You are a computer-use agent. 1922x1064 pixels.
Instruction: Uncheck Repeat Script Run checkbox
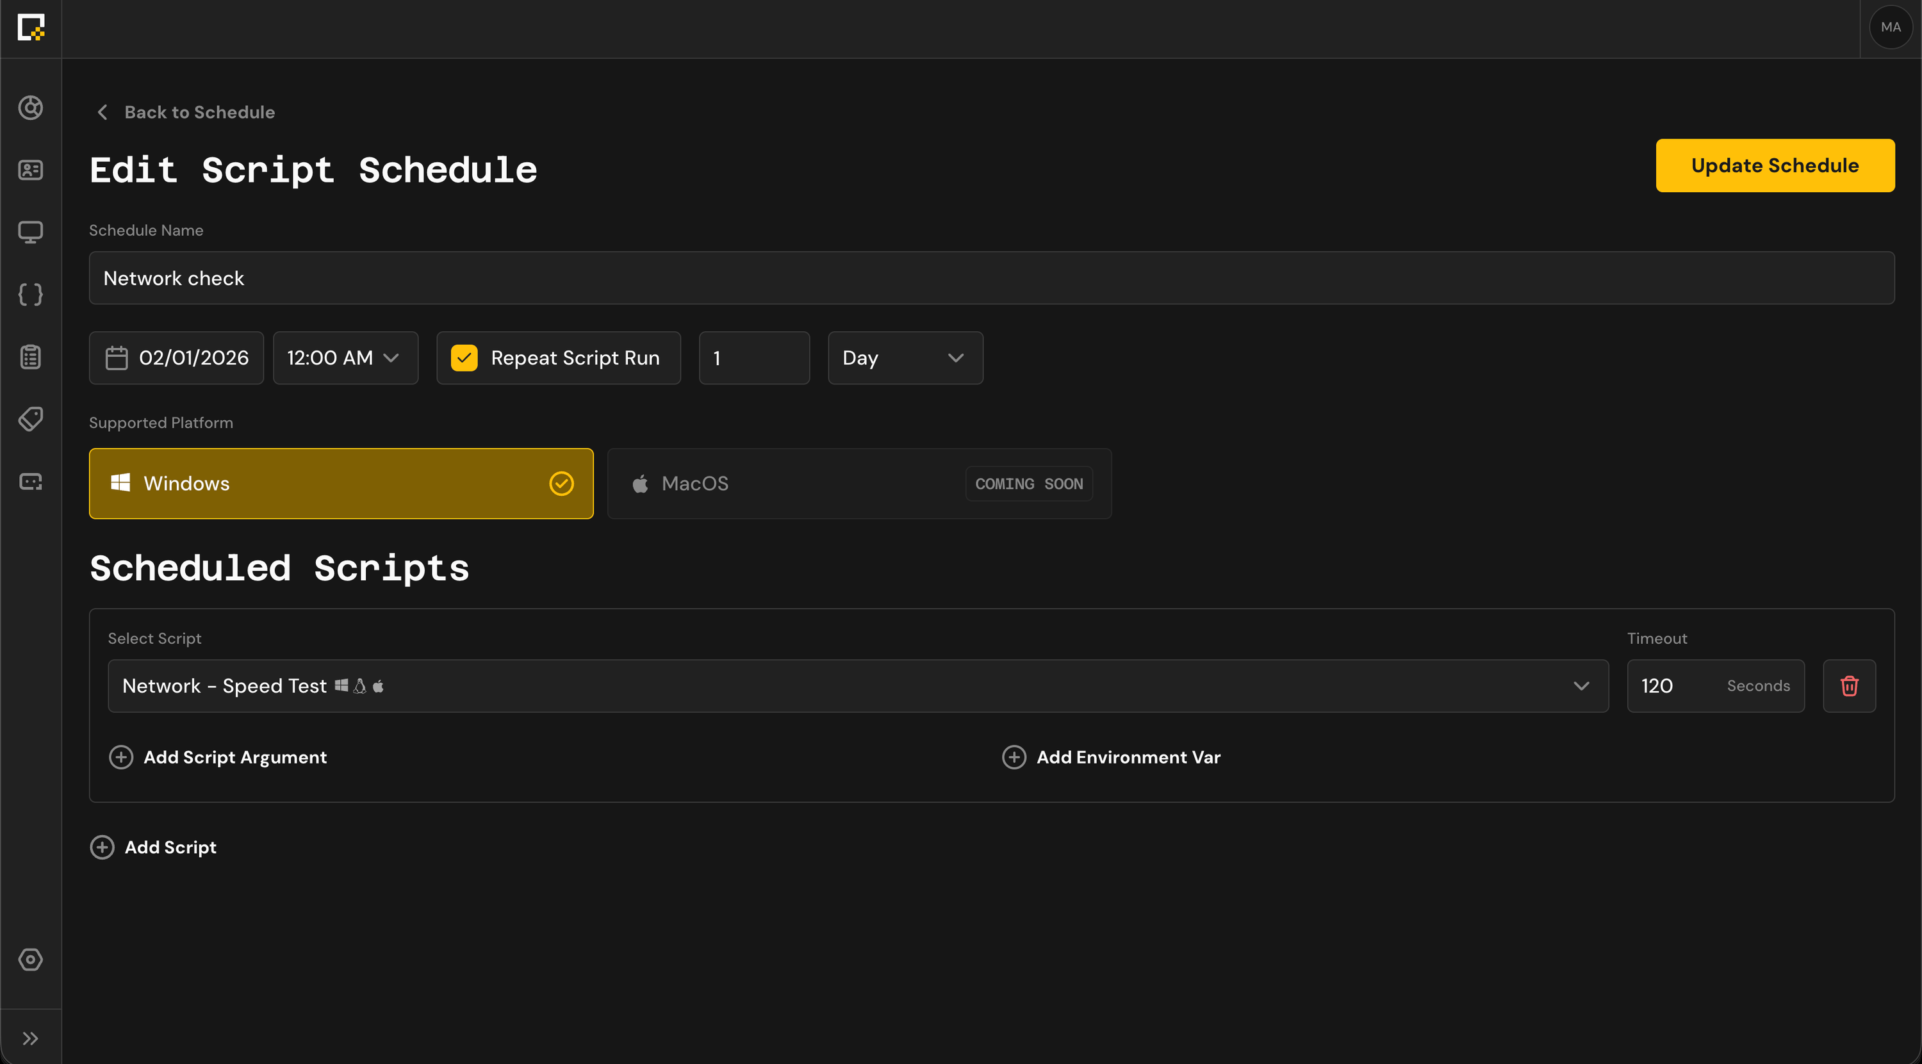coord(464,358)
